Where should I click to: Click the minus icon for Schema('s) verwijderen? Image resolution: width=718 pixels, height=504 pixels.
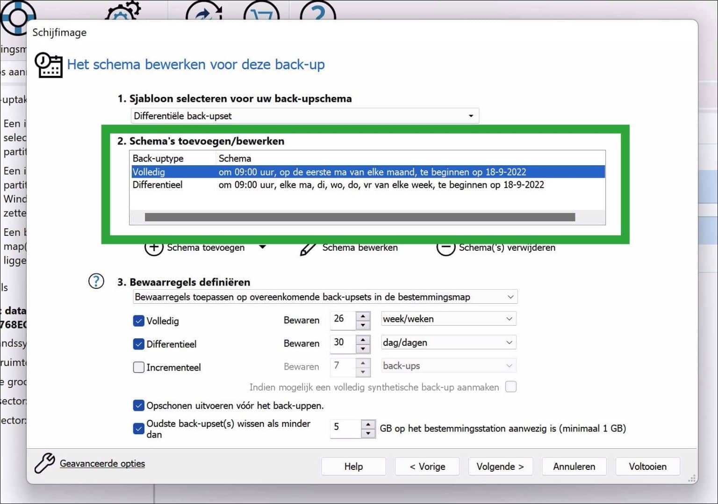click(x=445, y=248)
